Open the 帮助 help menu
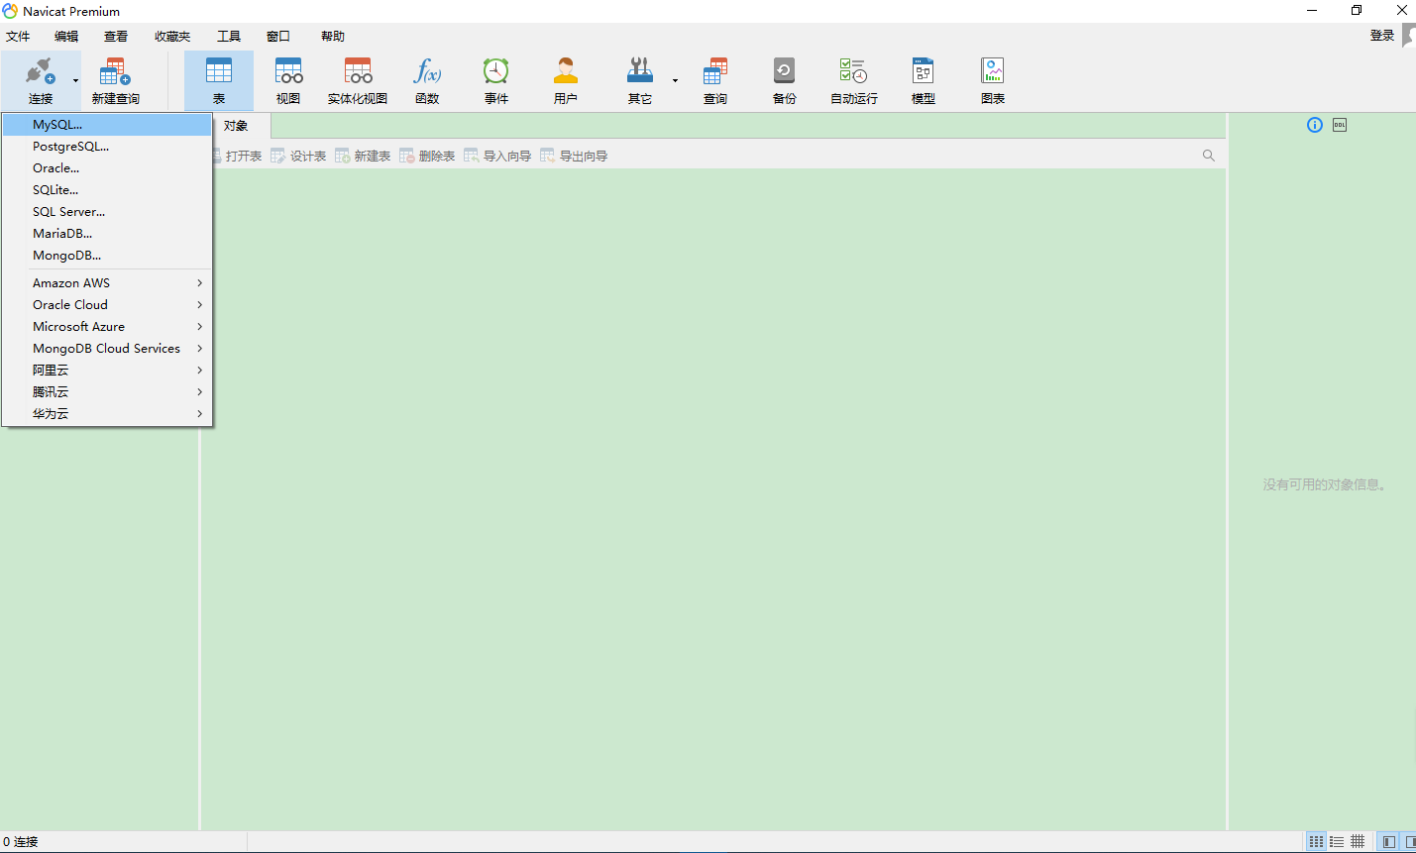Image resolution: width=1416 pixels, height=853 pixels. click(x=333, y=37)
